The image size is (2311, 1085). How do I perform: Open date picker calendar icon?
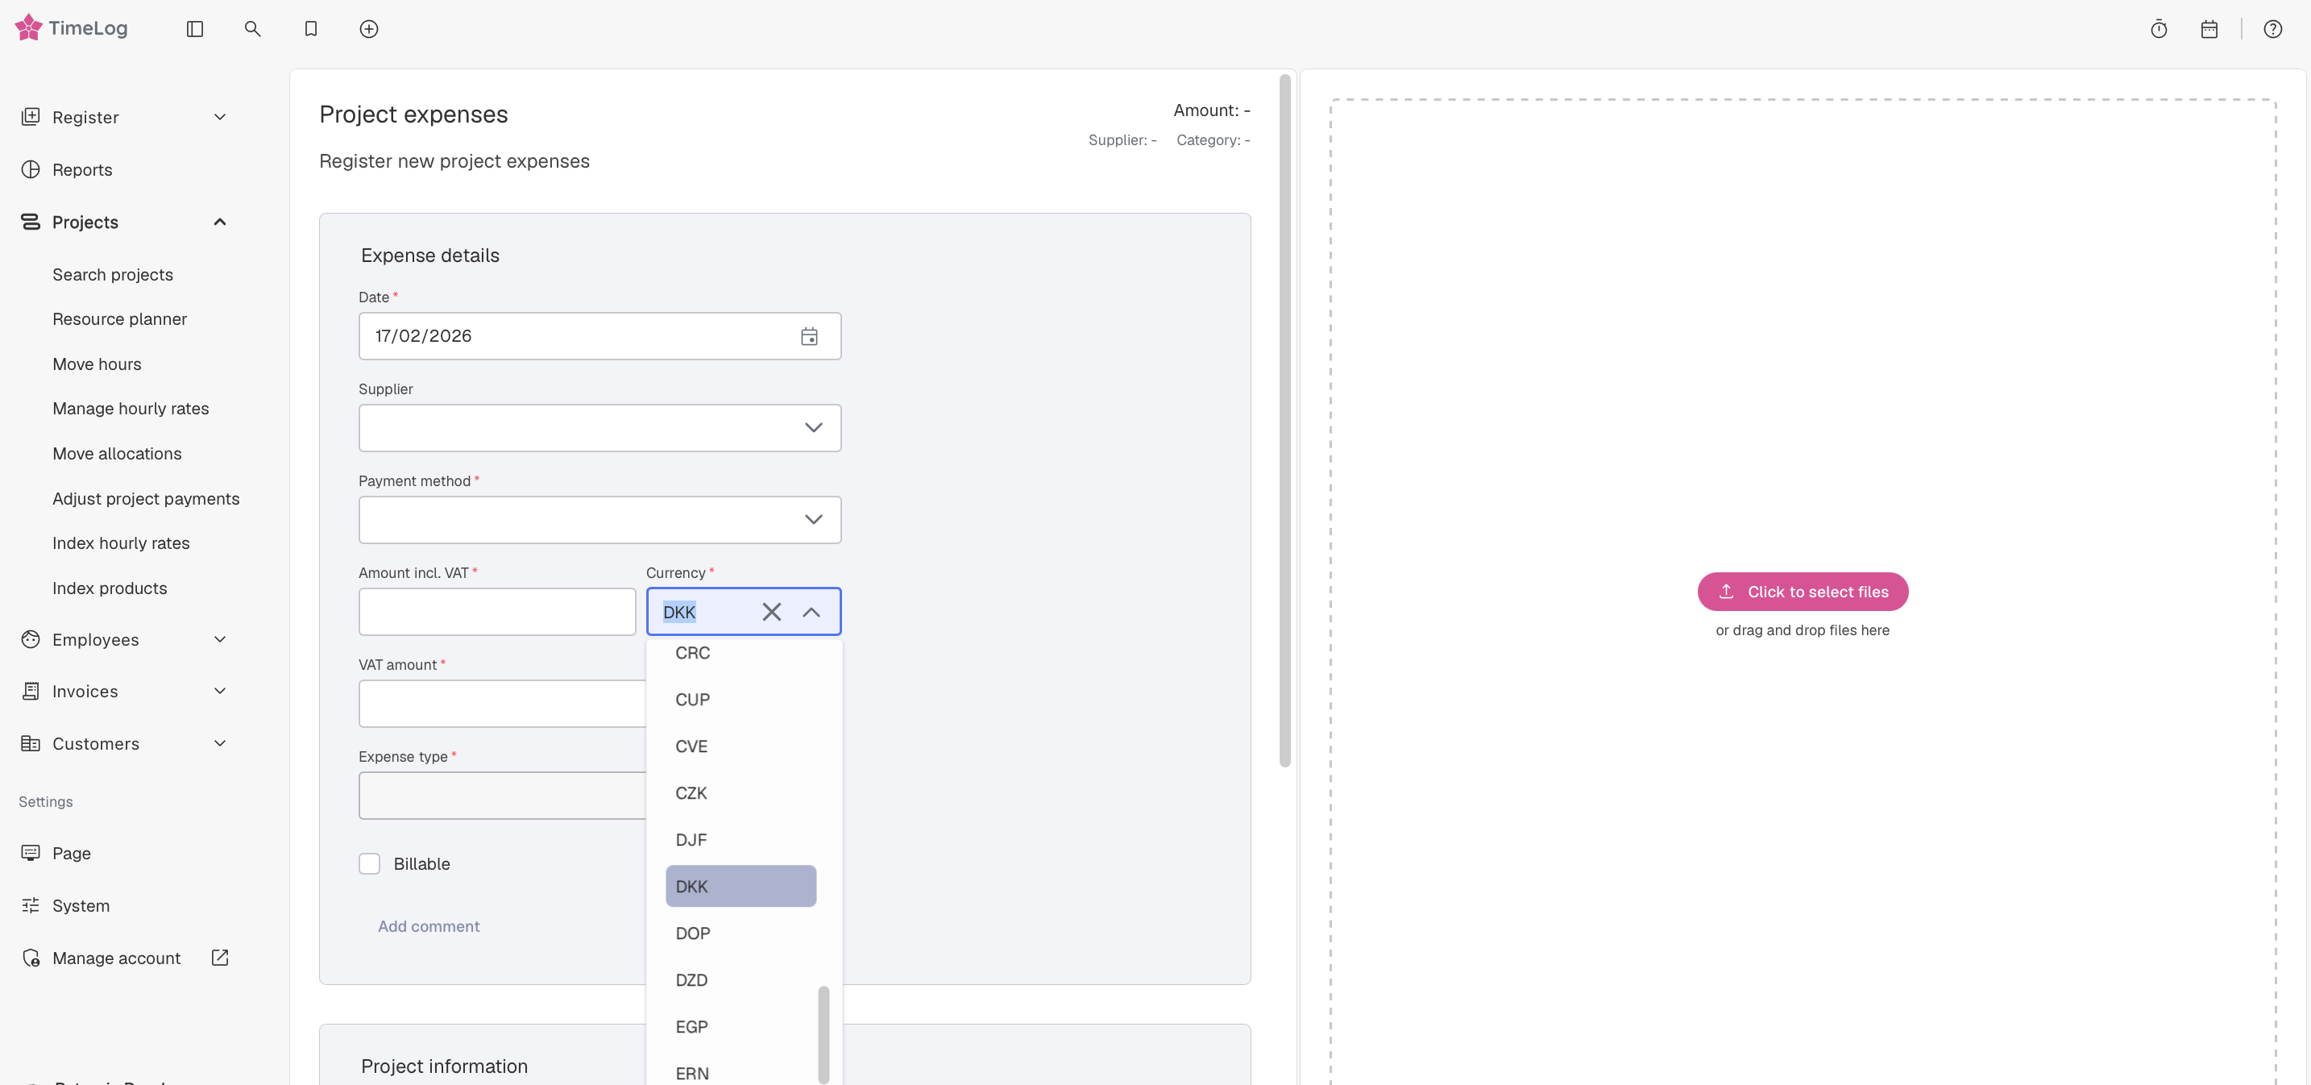point(808,336)
